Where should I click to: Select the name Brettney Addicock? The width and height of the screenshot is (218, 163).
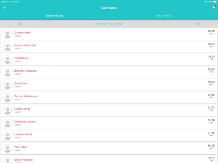click(x=25, y=71)
